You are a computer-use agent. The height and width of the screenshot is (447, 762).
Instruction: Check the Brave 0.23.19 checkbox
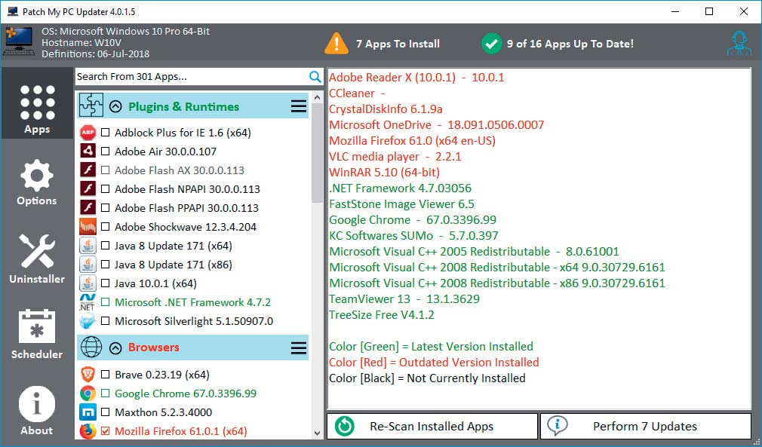tap(105, 374)
